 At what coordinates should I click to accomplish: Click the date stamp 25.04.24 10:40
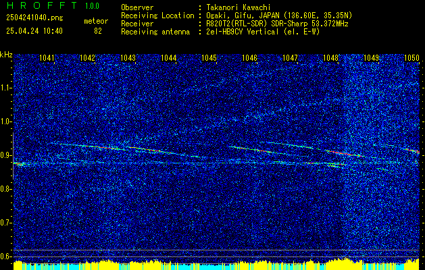34,31
